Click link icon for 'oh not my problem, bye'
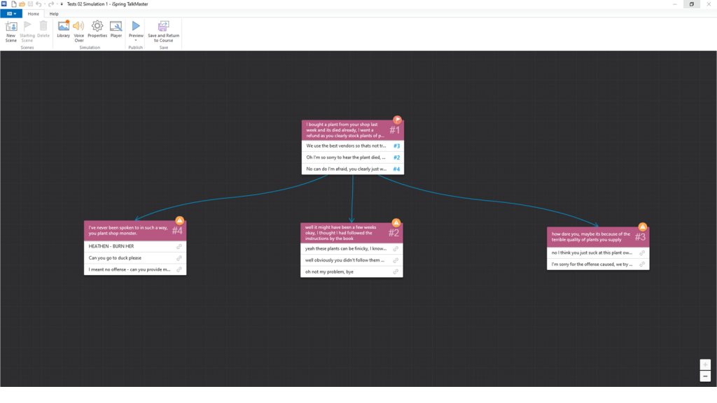 coord(396,272)
